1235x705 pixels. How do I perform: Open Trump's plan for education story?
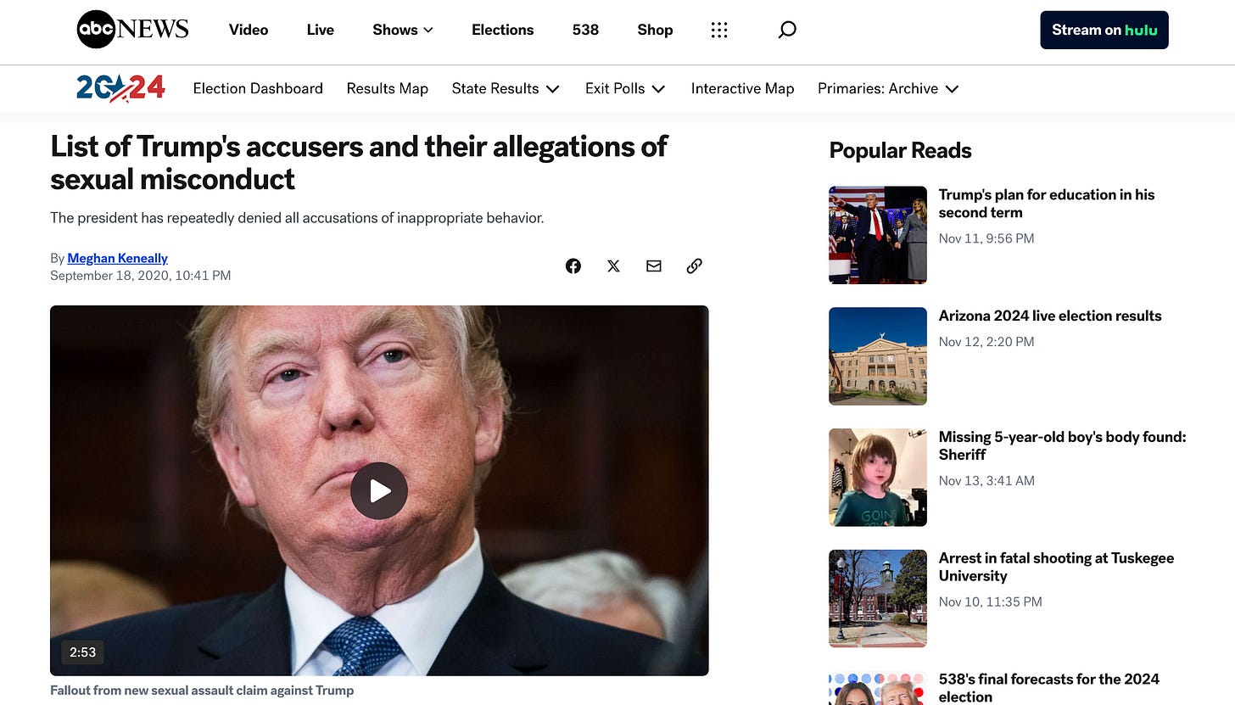[1047, 204]
